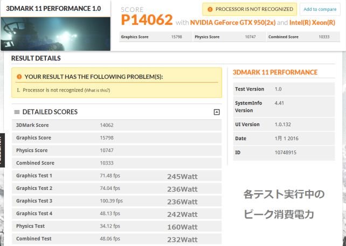Image resolution: width=346 pixels, height=246 pixels.
Task: Click the Detailed Scores heading
Action: pos(50,112)
